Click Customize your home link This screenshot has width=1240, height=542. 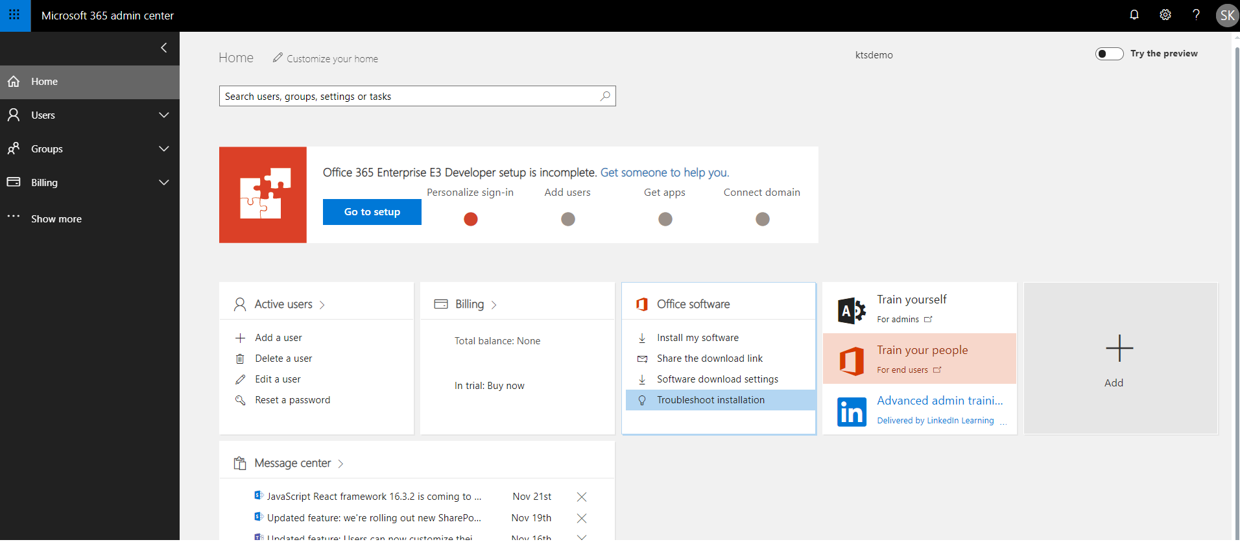332,58
